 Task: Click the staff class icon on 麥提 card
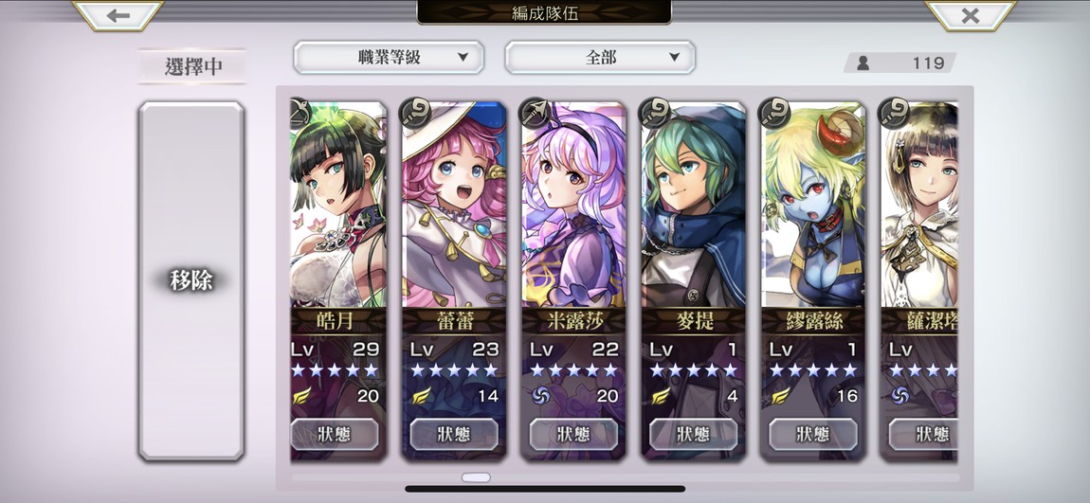[x=655, y=112]
